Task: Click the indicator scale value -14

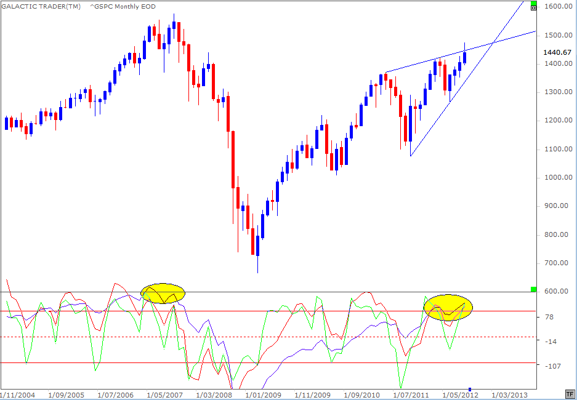Action: point(551,342)
